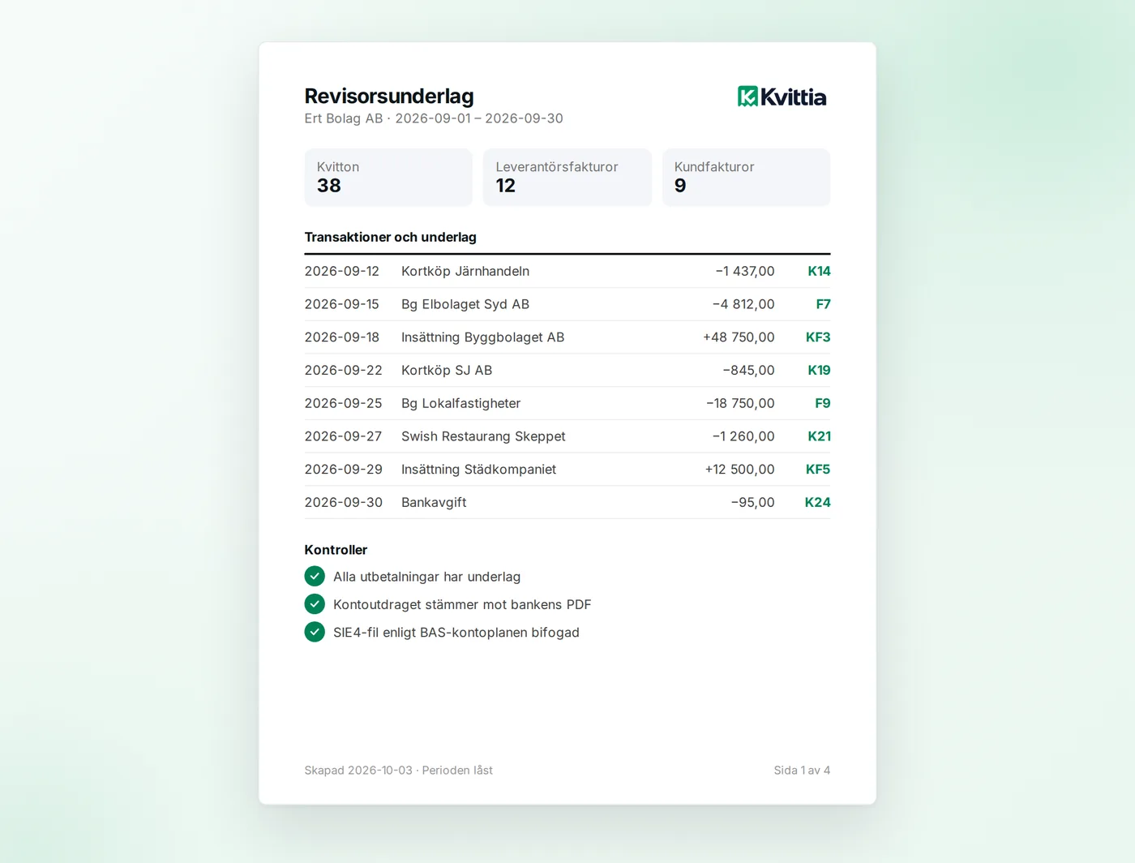Click the check icon beside Kontoutdraget stämmer
This screenshot has height=863, width=1135.
coord(315,603)
